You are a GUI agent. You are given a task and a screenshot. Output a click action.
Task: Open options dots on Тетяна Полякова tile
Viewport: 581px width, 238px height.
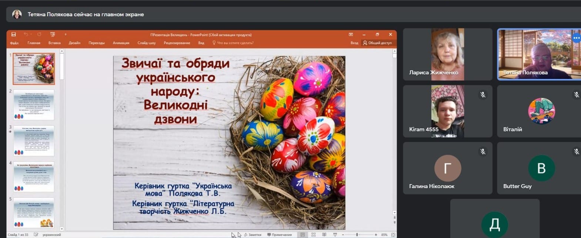[x=576, y=38]
